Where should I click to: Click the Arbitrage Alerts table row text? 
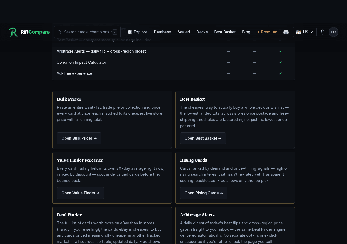point(101,51)
